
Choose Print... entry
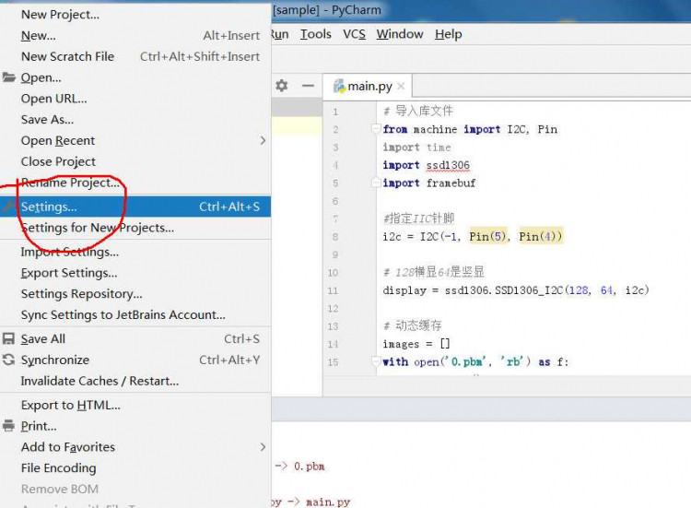coord(135,426)
